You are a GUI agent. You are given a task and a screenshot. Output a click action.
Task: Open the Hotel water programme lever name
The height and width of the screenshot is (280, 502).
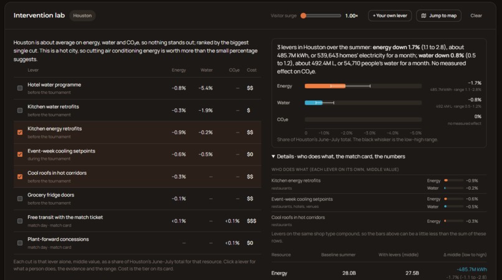click(x=54, y=85)
